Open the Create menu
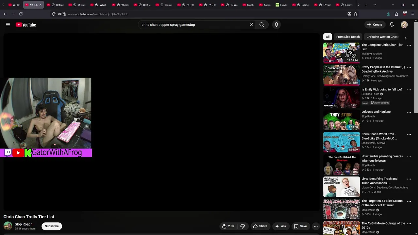 pyautogui.click(x=374, y=24)
